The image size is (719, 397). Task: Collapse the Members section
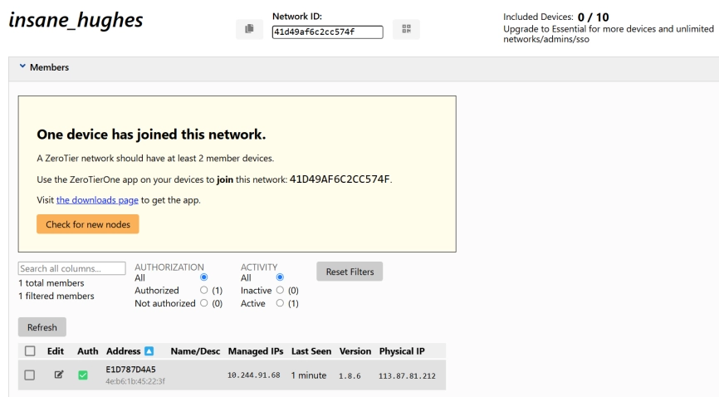pyautogui.click(x=23, y=67)
